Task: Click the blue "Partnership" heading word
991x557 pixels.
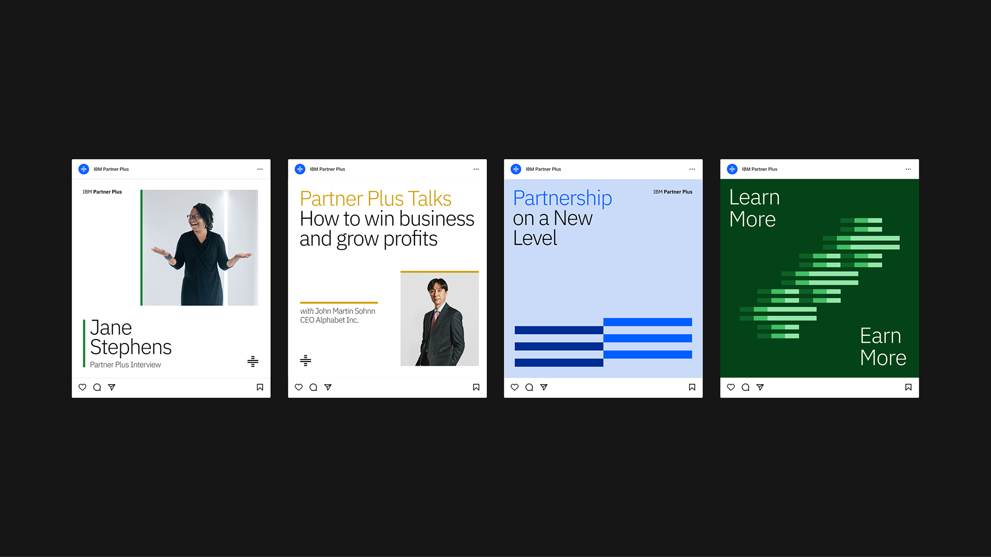Action: click(x=563, y=199)
